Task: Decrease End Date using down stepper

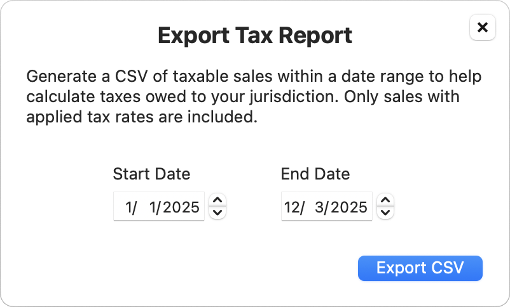Action: (x=385, y=212)
